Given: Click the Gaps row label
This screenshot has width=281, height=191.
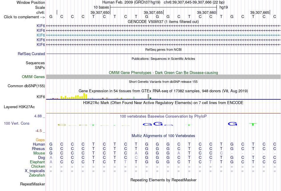Looking at the screenshot, I should tap(40, 140).
